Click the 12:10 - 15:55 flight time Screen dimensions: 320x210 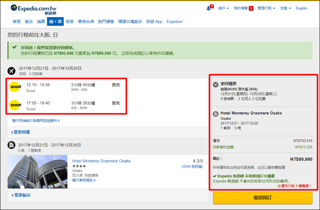(38, 85)
